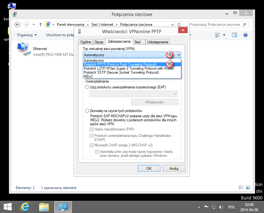The width and height of the screenshot is (264, 213).
Task: Click the computer desktop icon top-left
Action: [12, 6]
